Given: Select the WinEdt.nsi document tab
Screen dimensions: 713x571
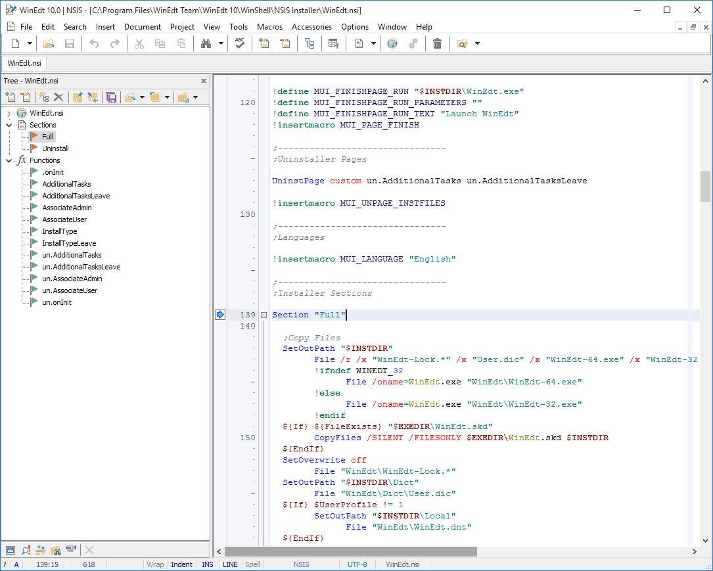Looking at the screenshot, I should [x=24, y=63].
